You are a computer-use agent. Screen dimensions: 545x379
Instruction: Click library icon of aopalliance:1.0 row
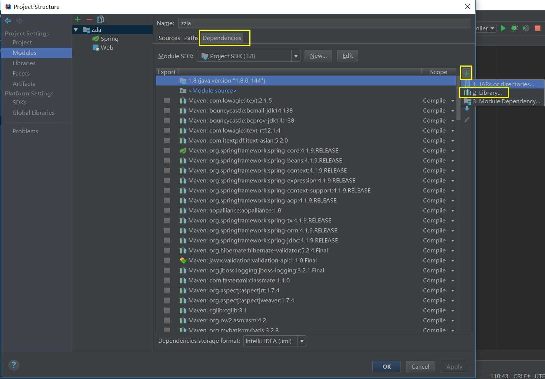tap(183, 210)
